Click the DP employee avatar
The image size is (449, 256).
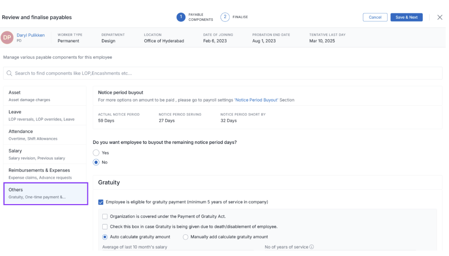7,38
